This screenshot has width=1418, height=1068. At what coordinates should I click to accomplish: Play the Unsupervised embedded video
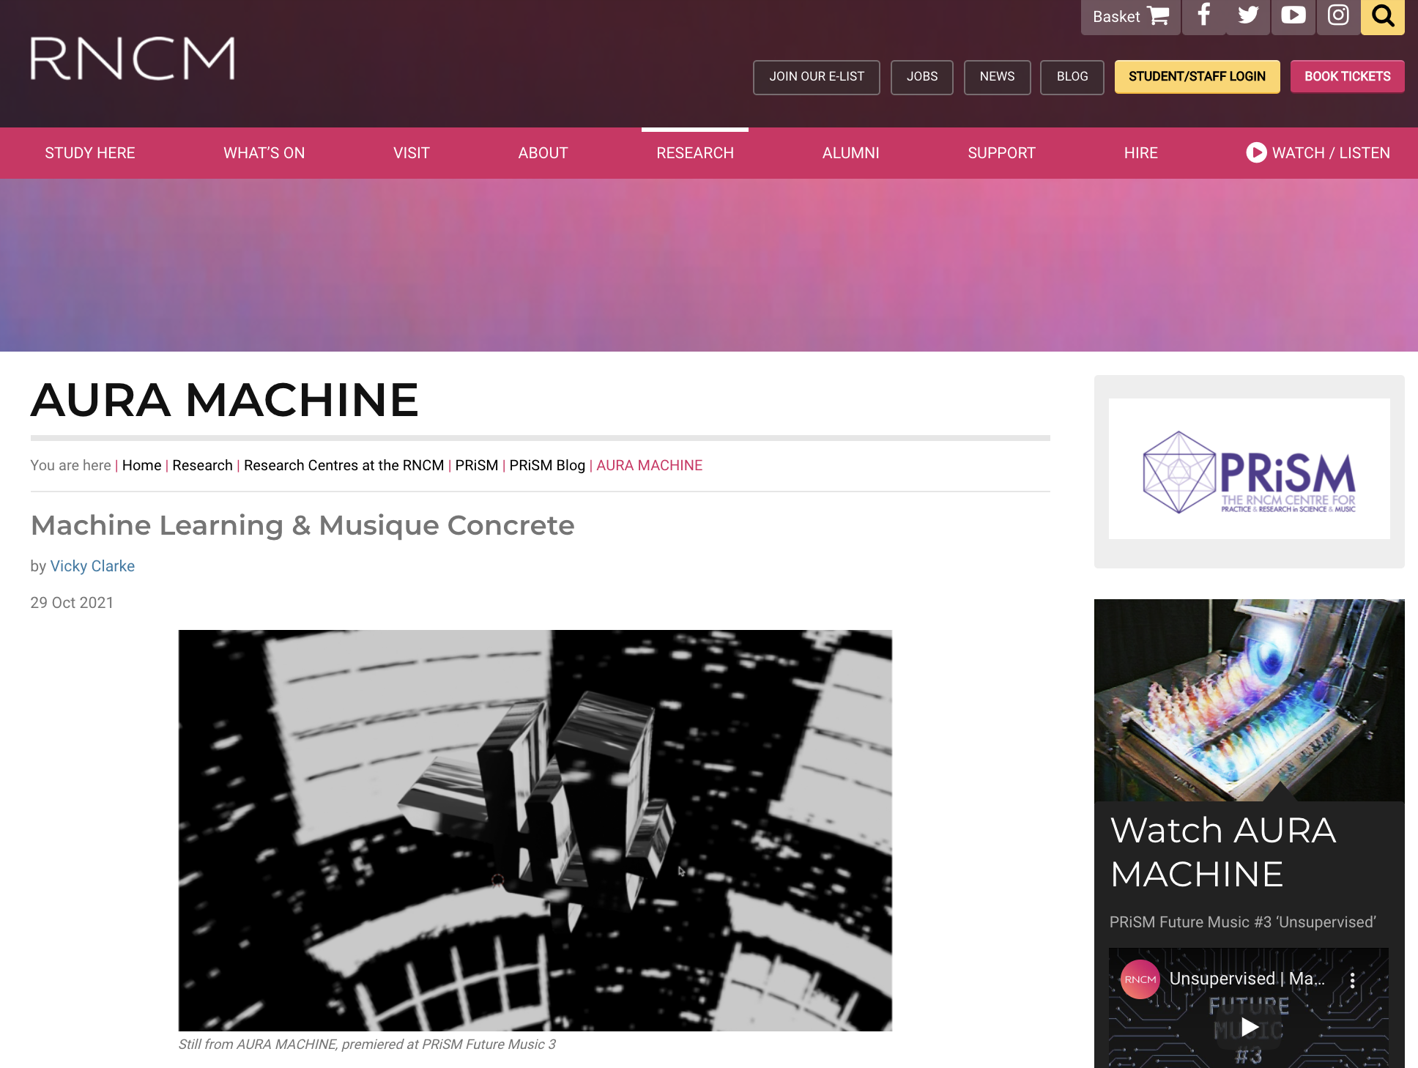(1250, 1027)
